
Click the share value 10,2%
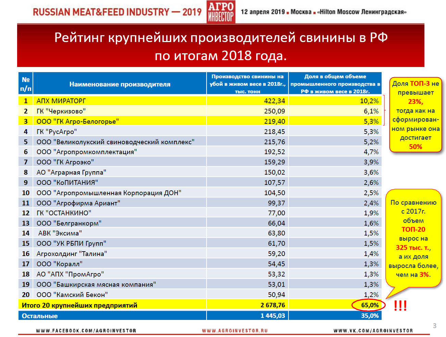(x=369, y=101)
